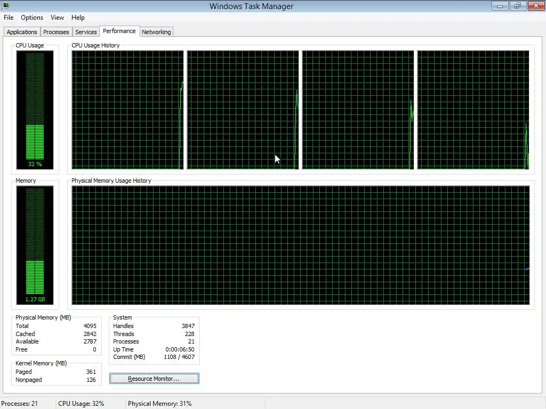
Task: Open the View menu
Action: [x=57, y=18]
